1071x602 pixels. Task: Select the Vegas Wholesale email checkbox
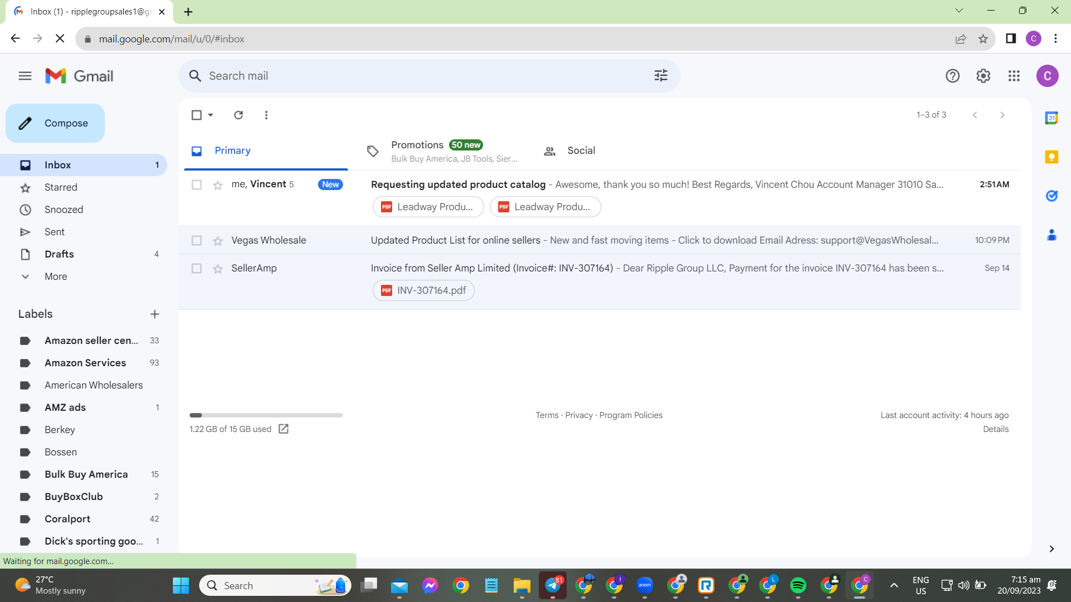pyautogui.click(x=196, y=240)
